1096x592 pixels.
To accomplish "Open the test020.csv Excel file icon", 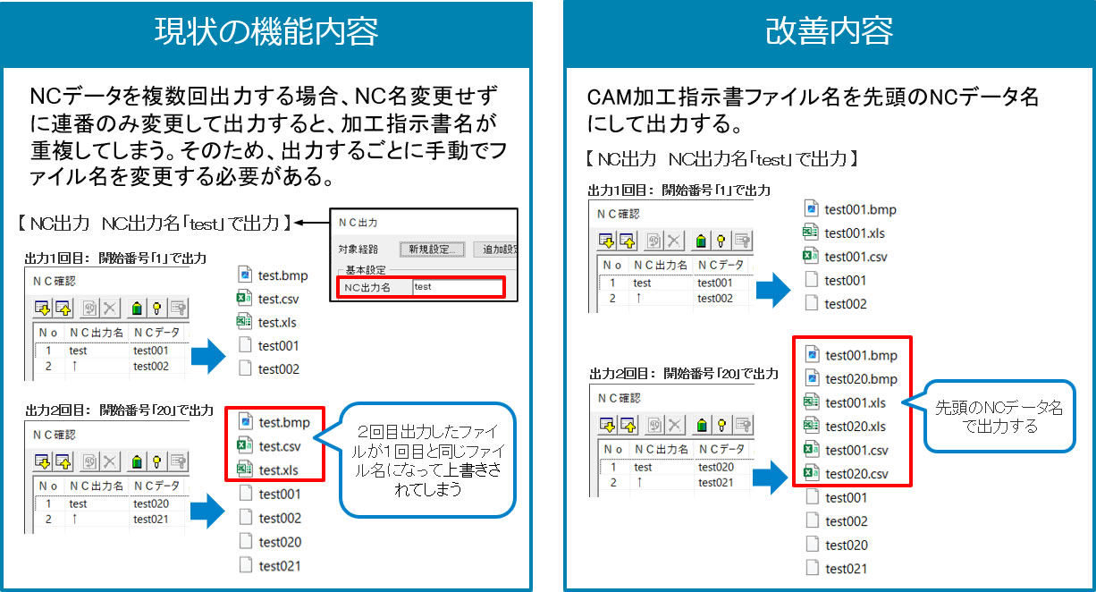I will click(x=813, y=474).
